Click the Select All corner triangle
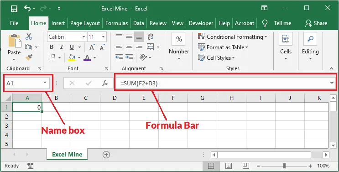Screen dimensions: 339x172 [8, 98]
